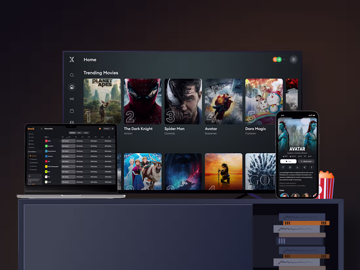Favorite Avatar with the heart toggle

point(283,168)
